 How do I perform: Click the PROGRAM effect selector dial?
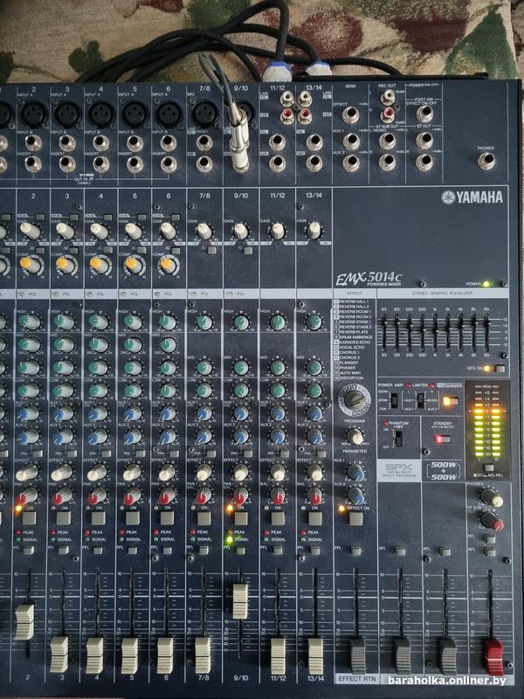(354, 399)
